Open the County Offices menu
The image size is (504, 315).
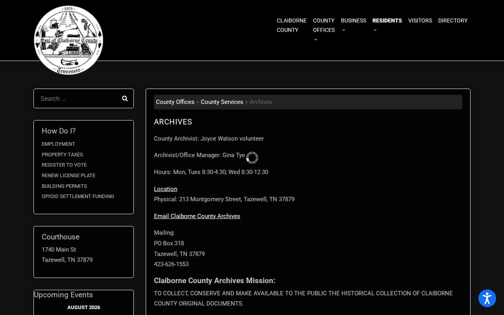(324, 25)
